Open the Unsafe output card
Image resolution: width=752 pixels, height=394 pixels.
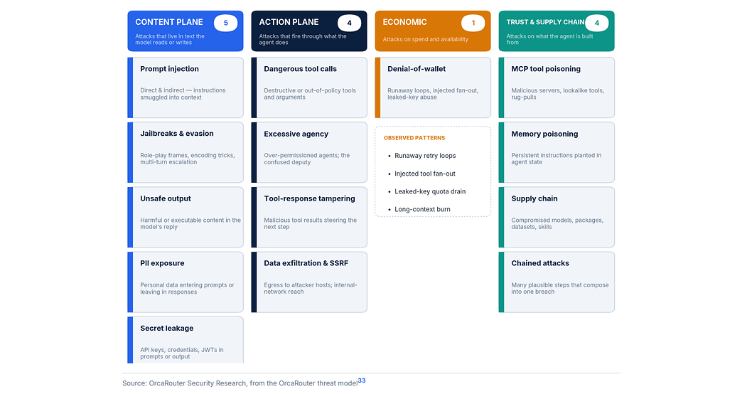point(185,217)
